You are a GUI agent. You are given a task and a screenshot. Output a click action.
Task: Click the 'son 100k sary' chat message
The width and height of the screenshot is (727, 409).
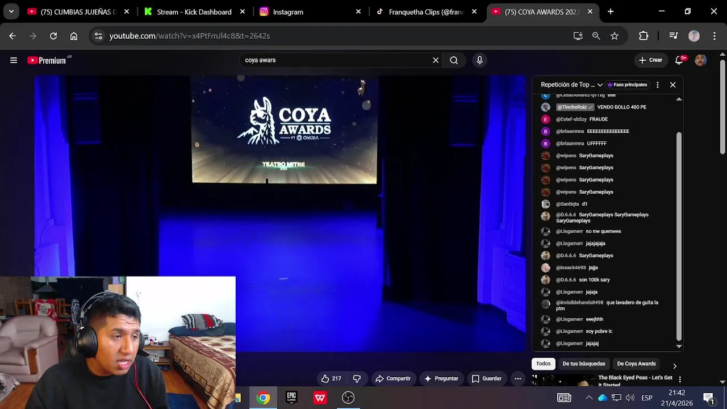coord(594,279)
